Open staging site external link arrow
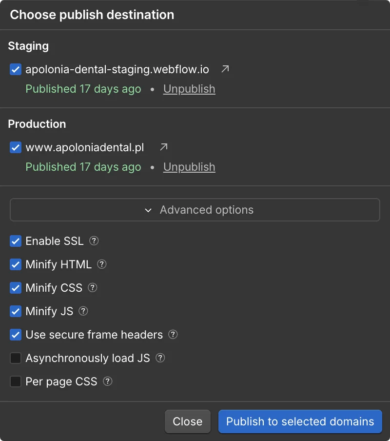 [x=225, y=69]
